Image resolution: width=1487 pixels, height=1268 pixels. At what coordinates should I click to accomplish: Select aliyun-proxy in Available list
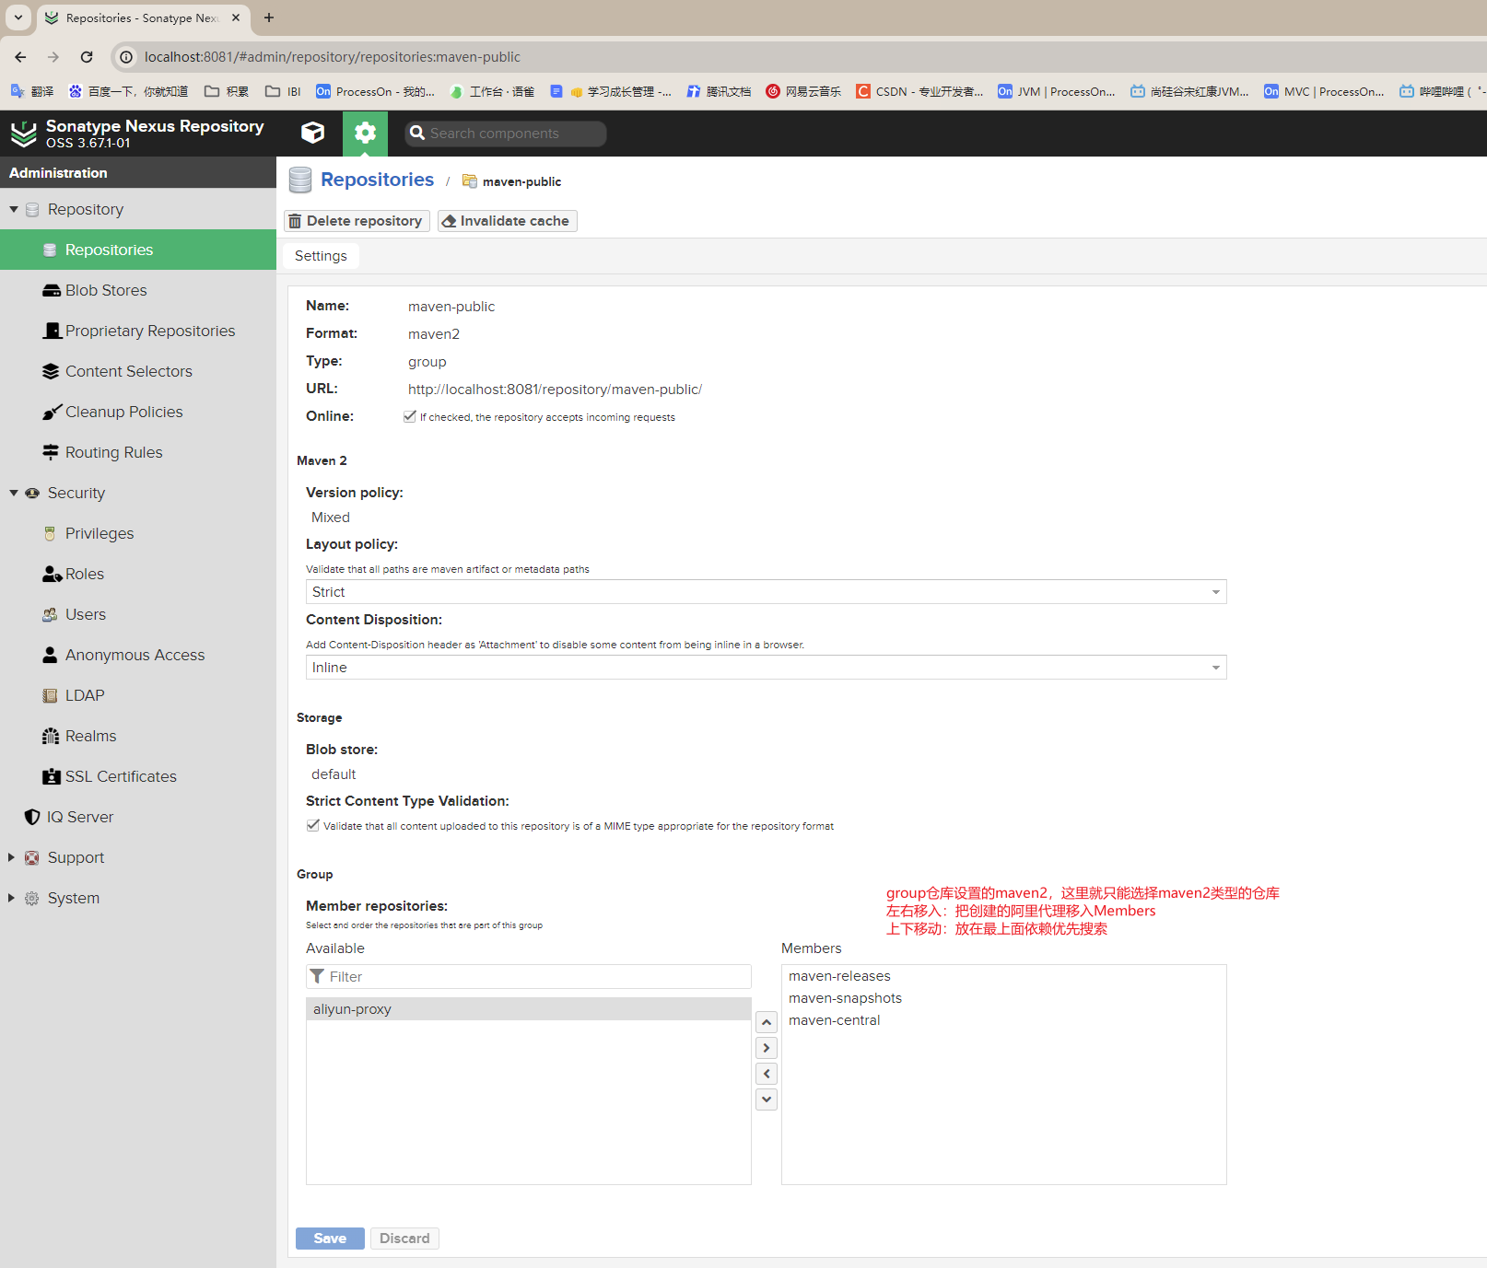(x=528, y=1009)
